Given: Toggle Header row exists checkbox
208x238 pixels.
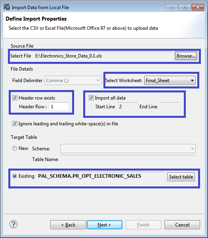Looking at the screenshot, I should pyautogui.click(x=15, y=98).
